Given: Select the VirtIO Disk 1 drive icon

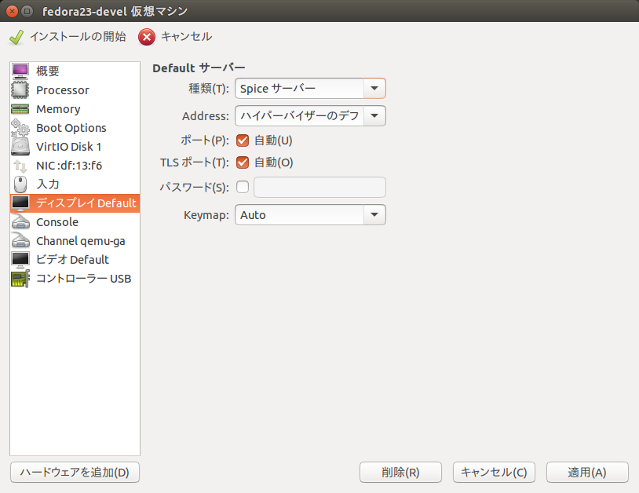Looking at the screenshot, I should 20,147.
